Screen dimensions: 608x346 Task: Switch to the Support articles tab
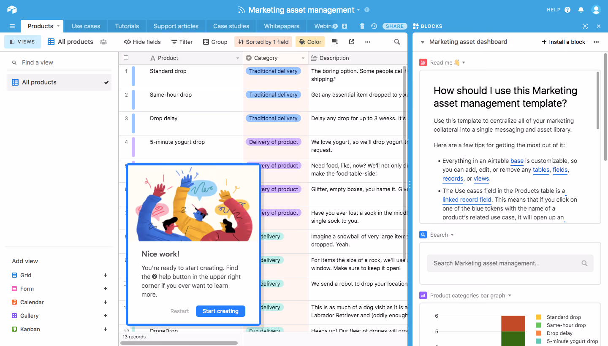[176, 26]
